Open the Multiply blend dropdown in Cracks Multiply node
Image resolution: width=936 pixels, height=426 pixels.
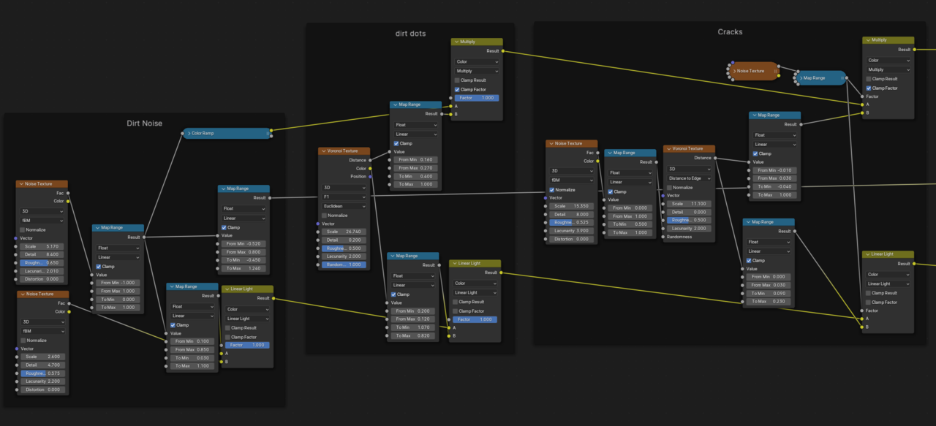click(x=889, y=69)
